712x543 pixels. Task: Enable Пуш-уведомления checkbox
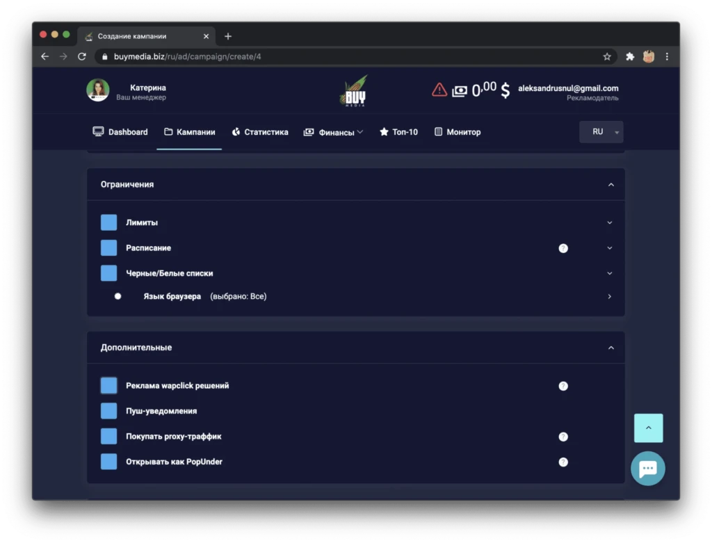[108, 411]
